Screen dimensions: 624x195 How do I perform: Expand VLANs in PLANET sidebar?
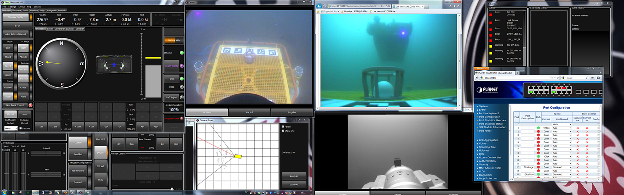(x=482, y=144)
